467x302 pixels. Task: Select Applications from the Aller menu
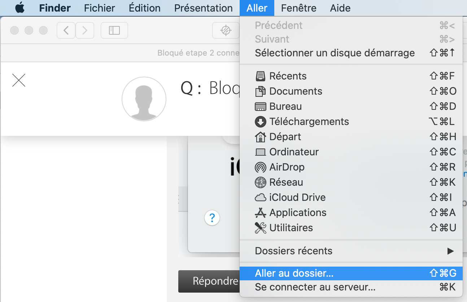[x=298, y=213]
